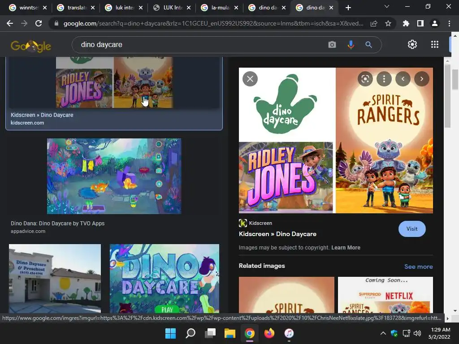
Task: Click Dino Dana: Dino Daycare by TVO Apps
Action: pos(58,224)
